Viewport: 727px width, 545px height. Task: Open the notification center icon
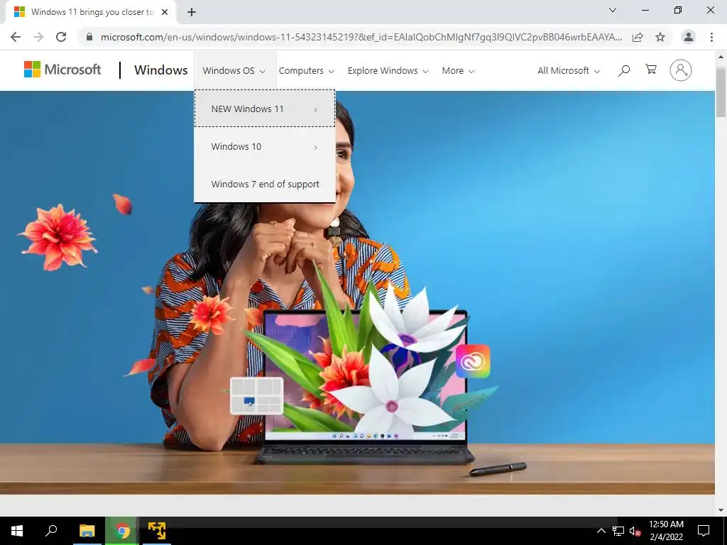[704, 531]
